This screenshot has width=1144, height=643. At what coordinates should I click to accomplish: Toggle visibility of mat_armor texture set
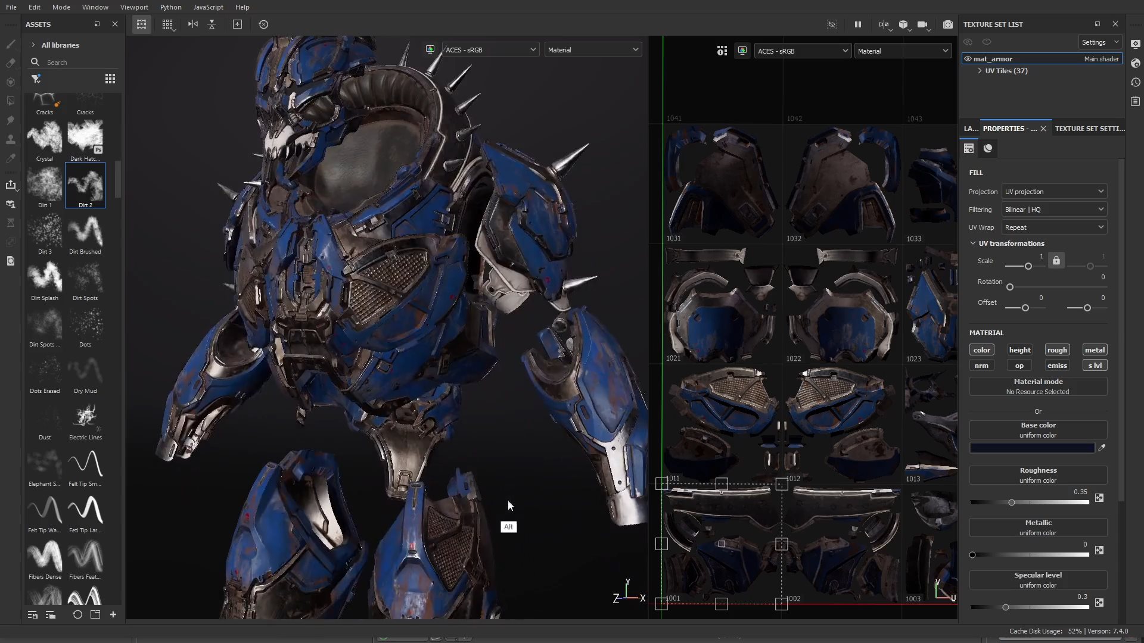[966, 58]
